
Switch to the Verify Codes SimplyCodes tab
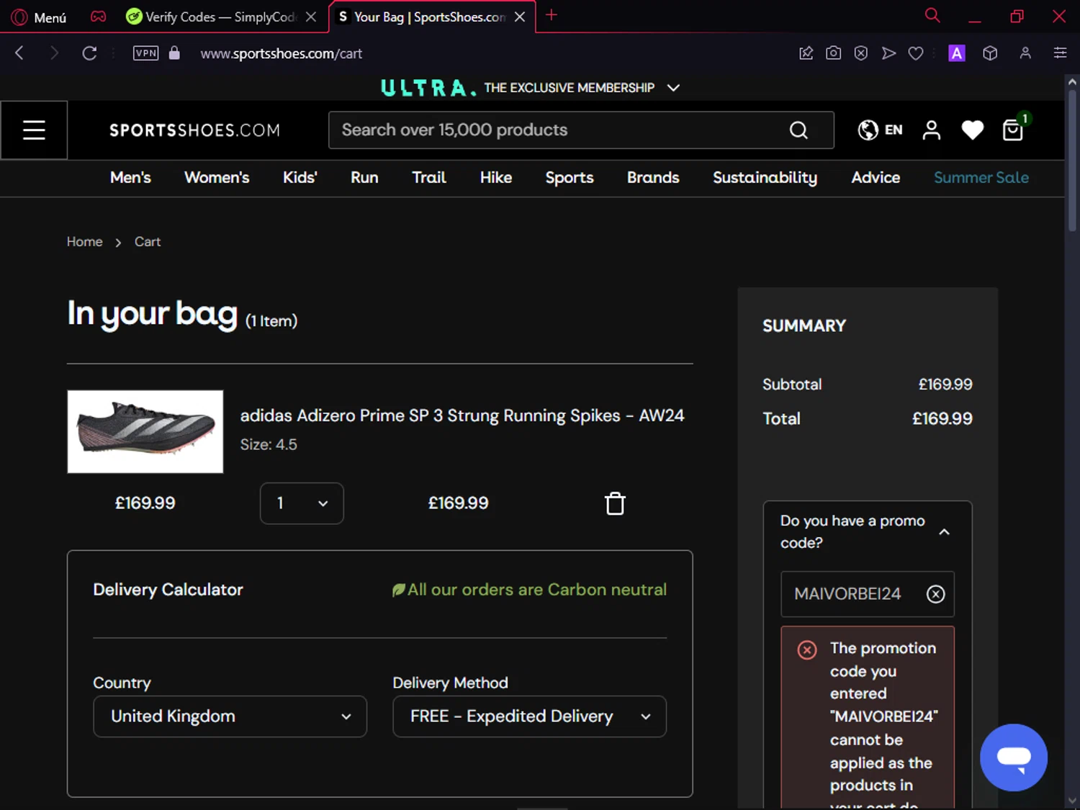pos(220,17)
